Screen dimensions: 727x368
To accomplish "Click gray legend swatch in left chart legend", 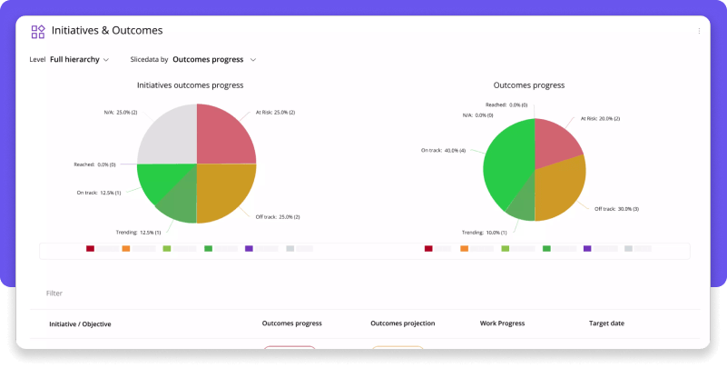I will tap(290, 248).
